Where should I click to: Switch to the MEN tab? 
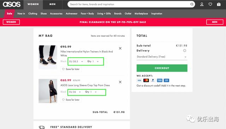53,4
